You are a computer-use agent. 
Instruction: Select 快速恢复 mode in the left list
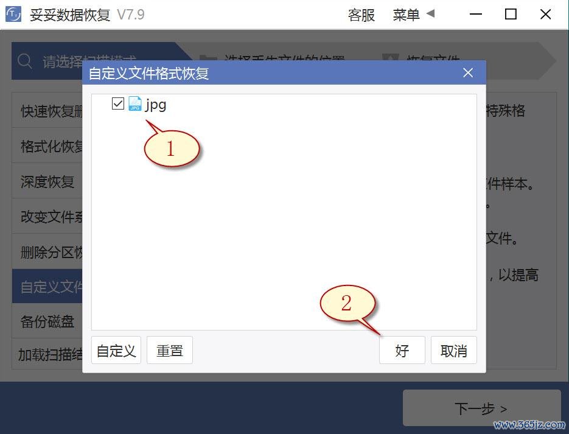[47, 110]
